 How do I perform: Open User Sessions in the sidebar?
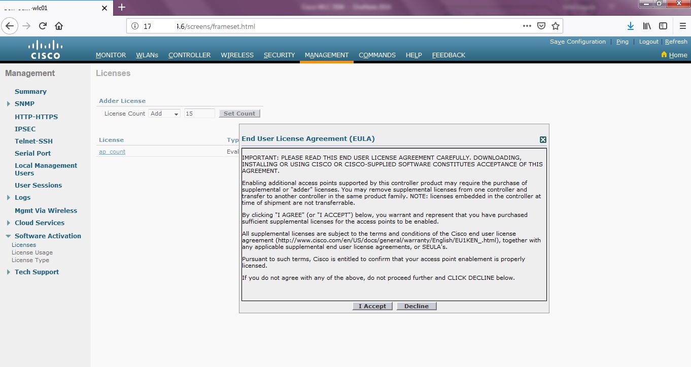38,186
